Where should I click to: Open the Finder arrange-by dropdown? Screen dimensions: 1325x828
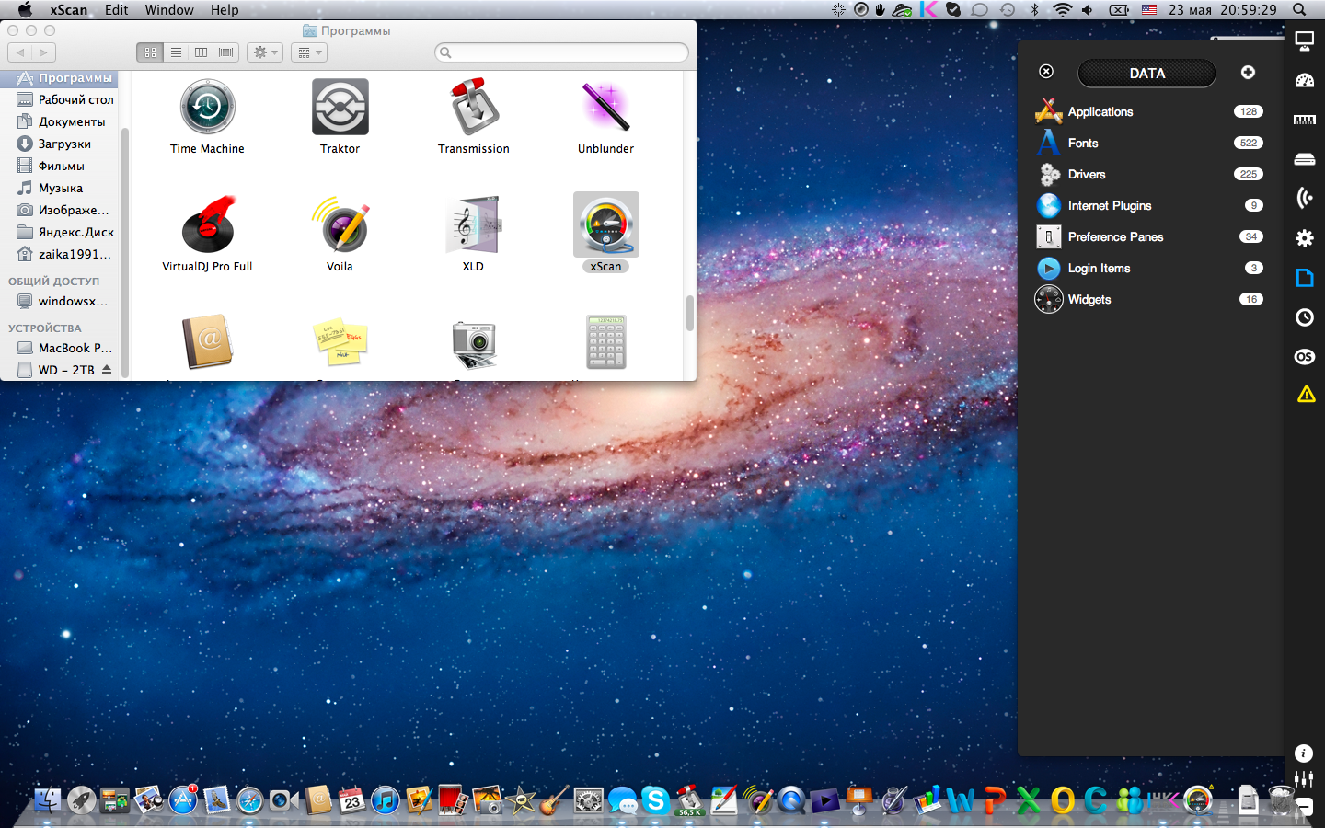[x=309, y=52]
